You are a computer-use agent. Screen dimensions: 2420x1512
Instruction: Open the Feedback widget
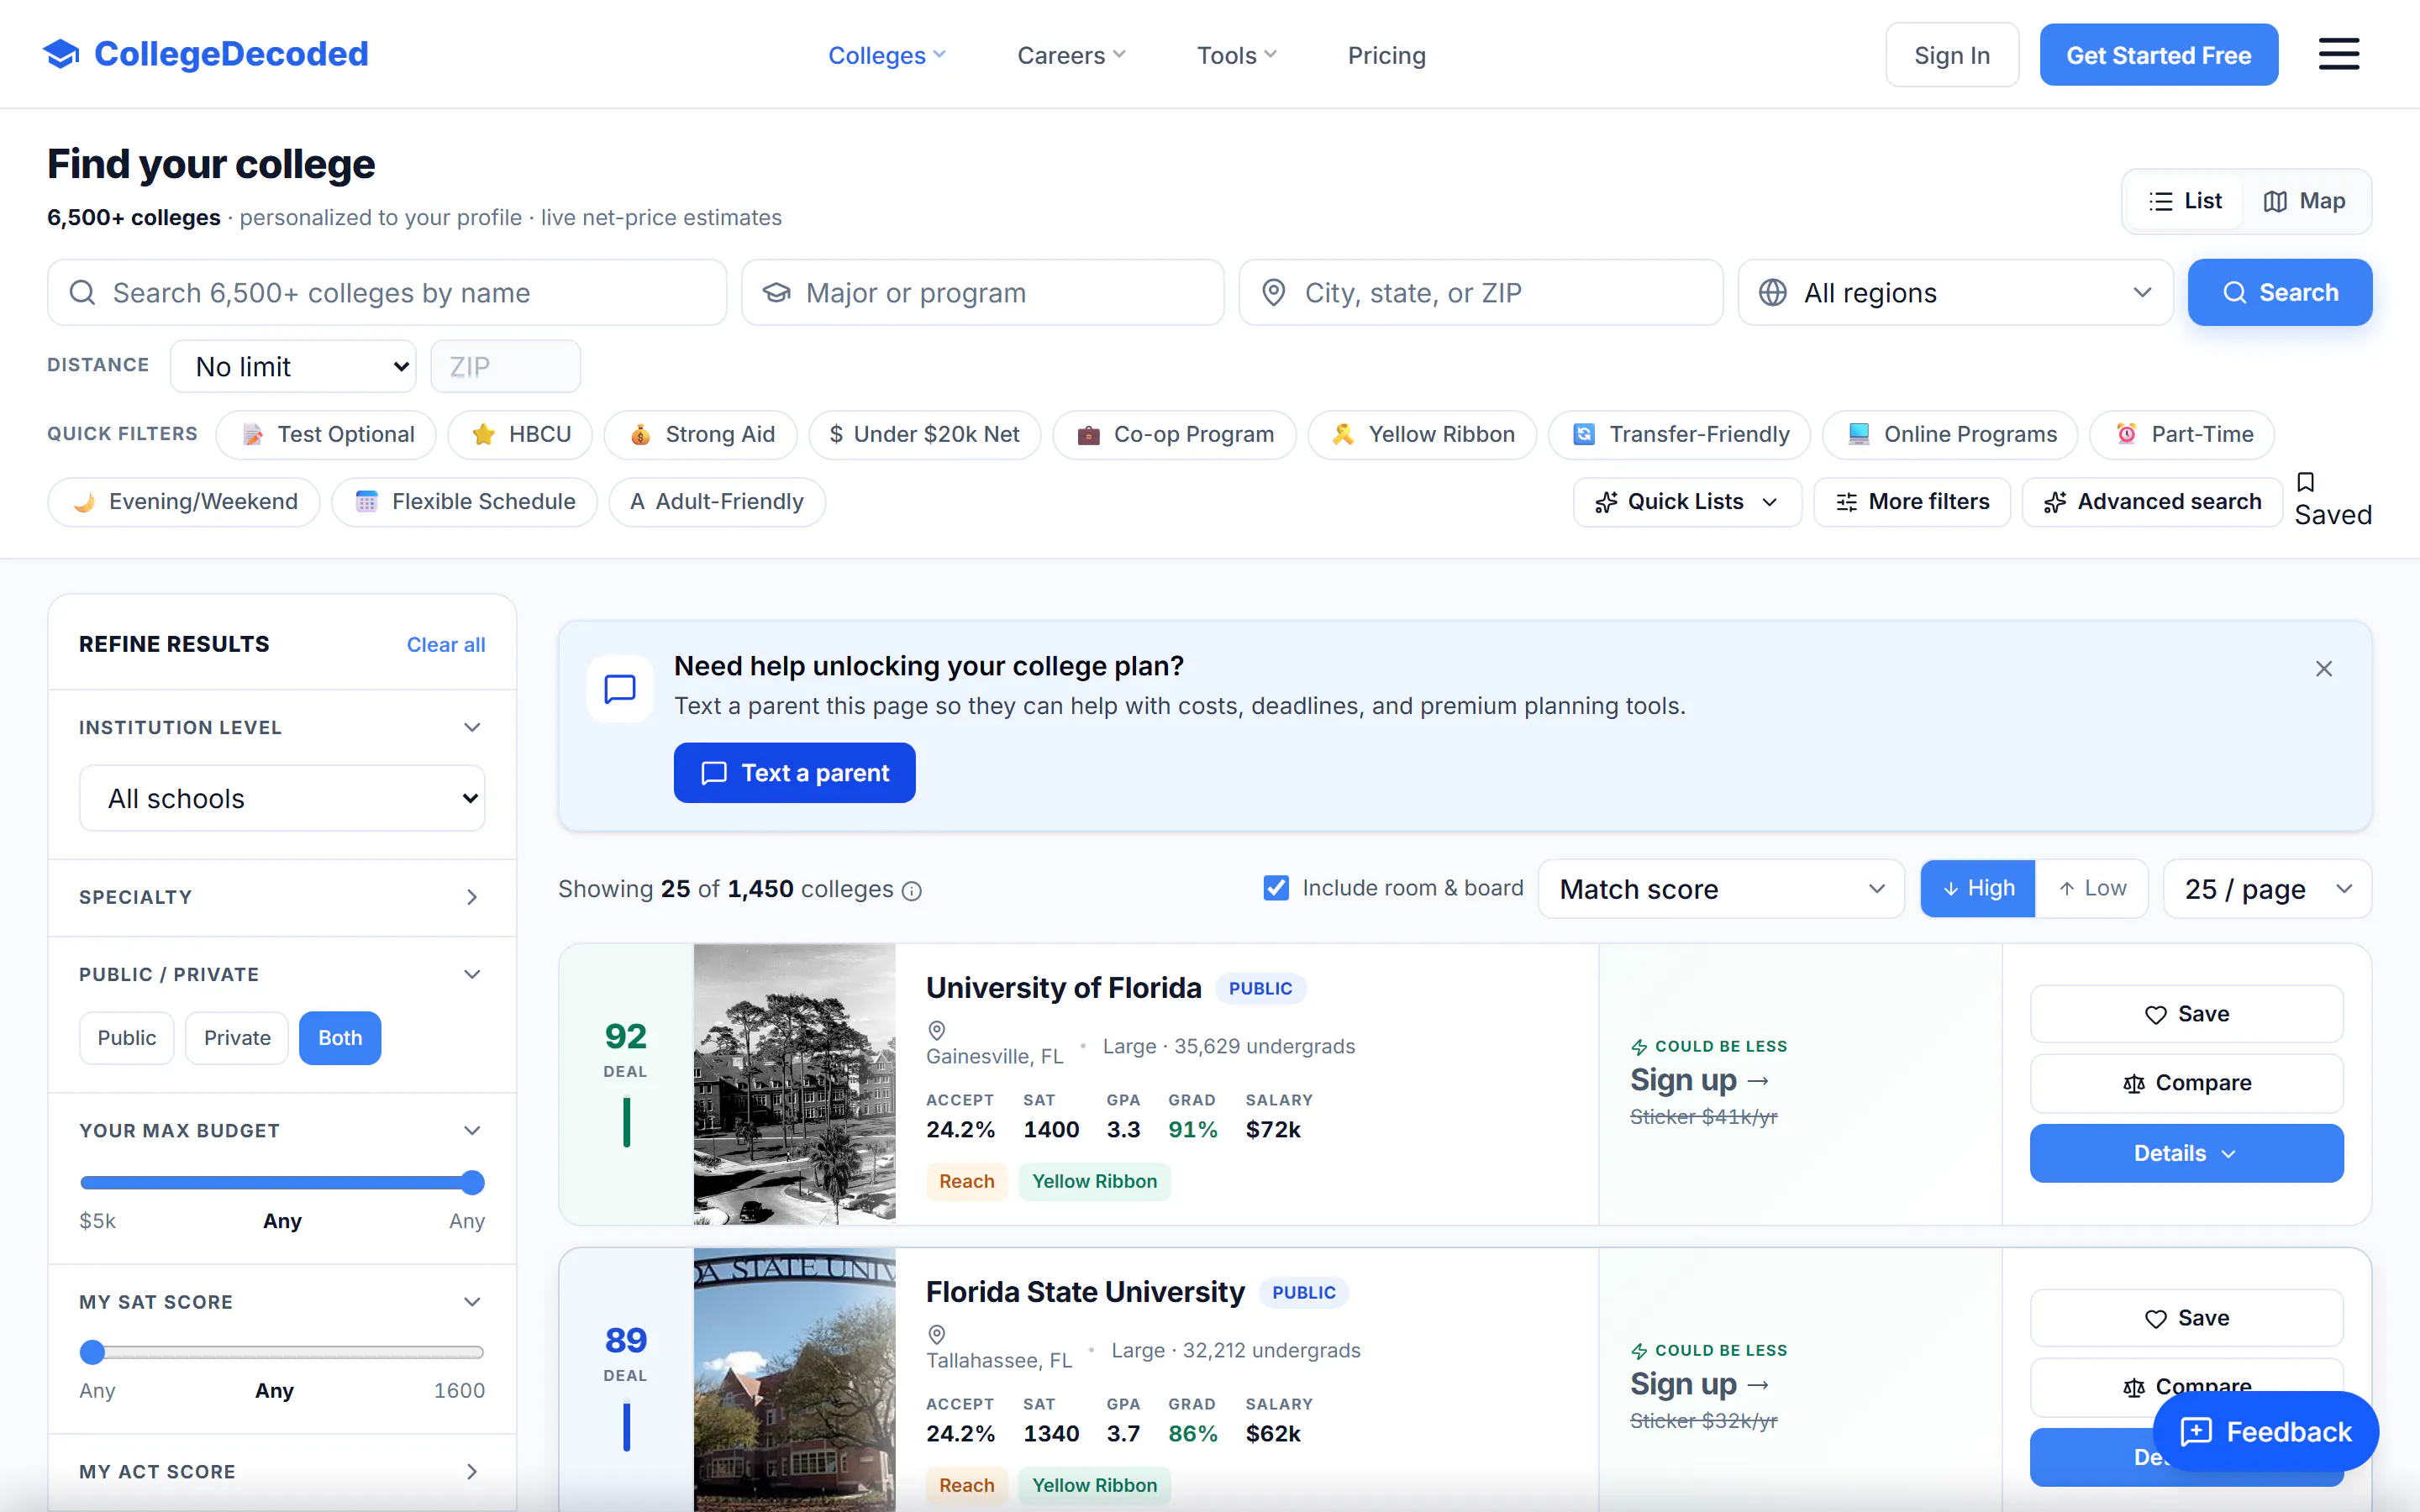pos(2265,1432)
